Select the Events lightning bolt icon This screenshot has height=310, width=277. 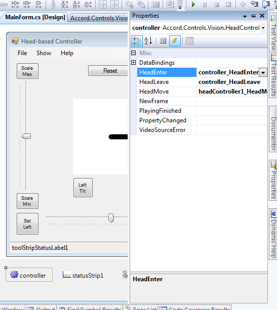coord(175,41)
